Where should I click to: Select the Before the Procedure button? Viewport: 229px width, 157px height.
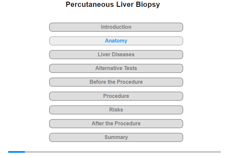coord(116,82)
